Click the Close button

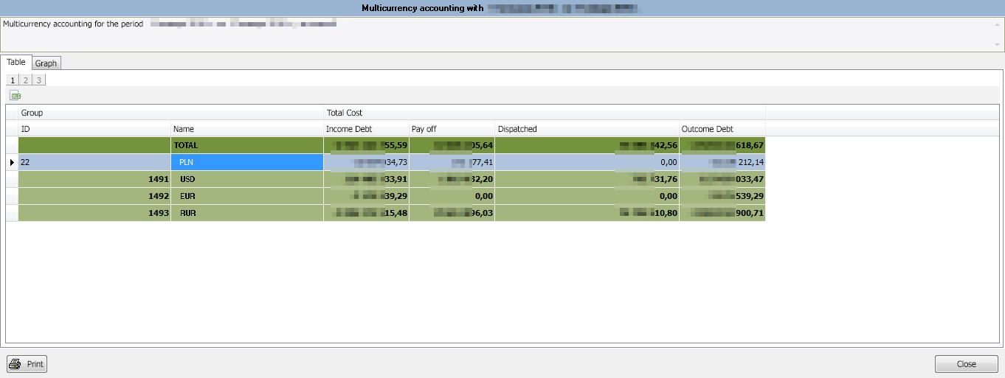coord(966,364)
